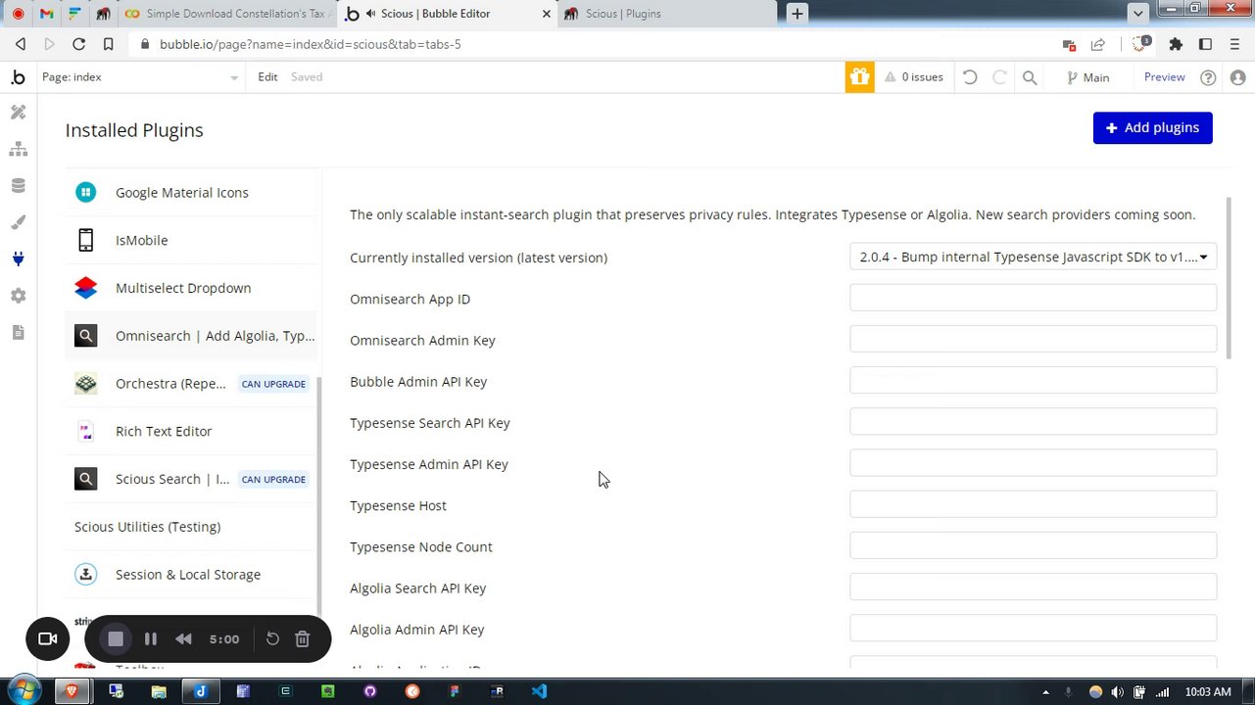Select the Plugins tab plug icon

point(18,258)
